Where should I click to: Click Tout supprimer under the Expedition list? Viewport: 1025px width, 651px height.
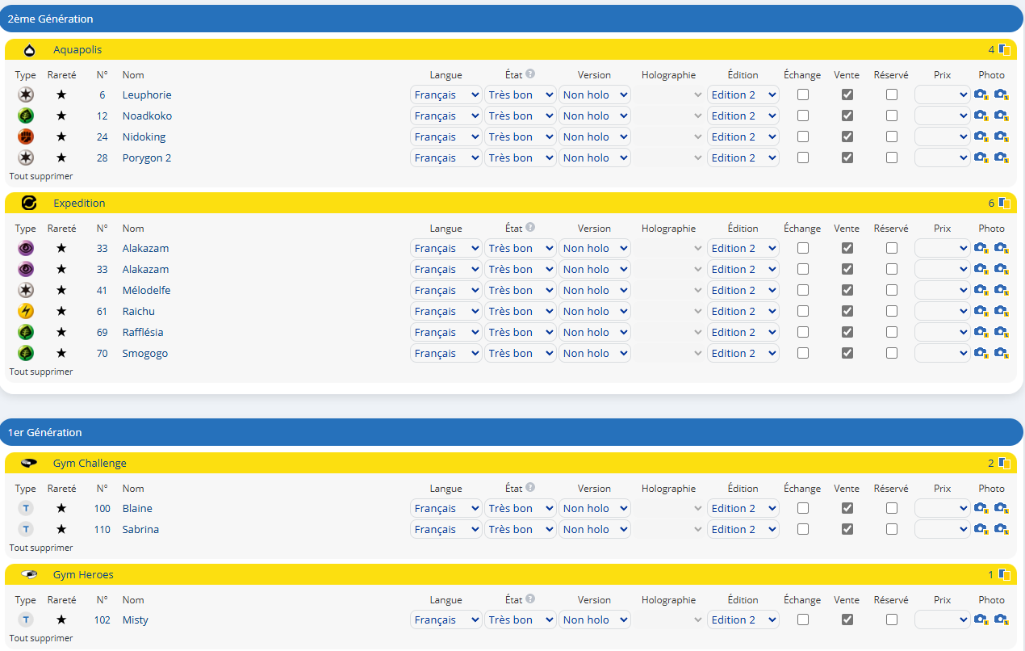click(41, 372)
